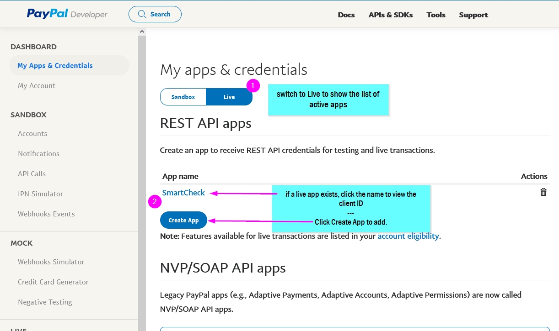Click the MOCK section heading
Viewport: 559px width, 331px height.
point(21,243)
